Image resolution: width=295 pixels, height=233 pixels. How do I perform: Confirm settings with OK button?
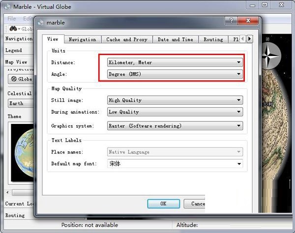164,204
